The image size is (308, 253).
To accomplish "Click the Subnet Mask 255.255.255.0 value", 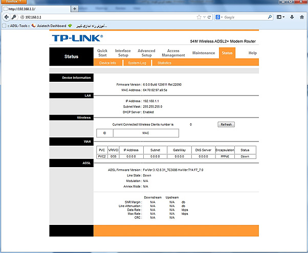I will click(152, 107).
